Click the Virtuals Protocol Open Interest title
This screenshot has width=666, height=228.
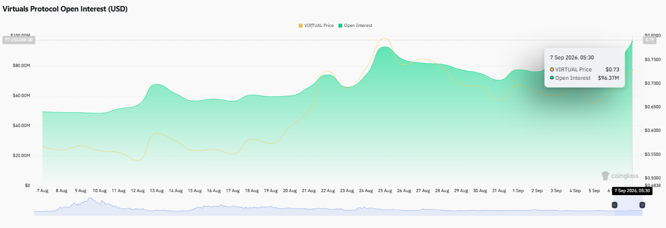click(x=65, y=9)
